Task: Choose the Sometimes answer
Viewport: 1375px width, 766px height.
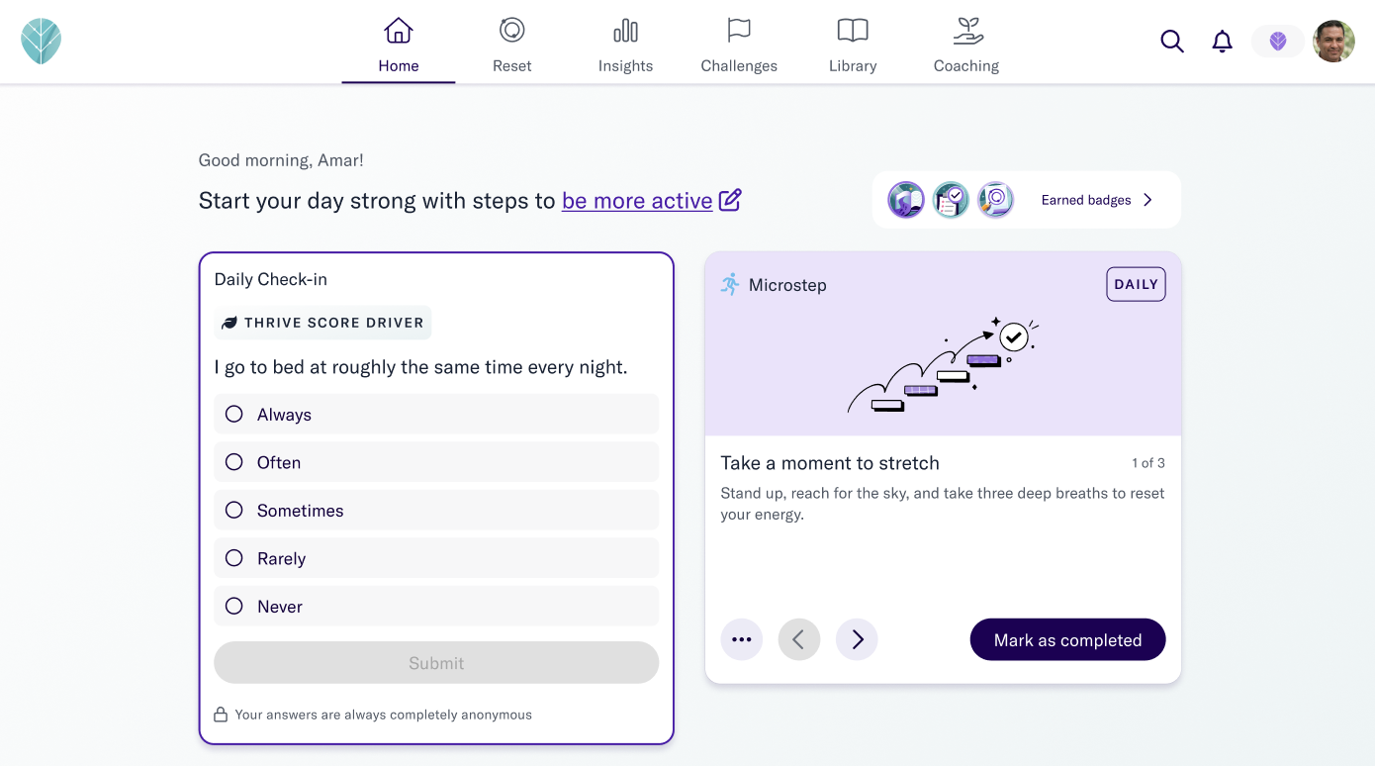Action: pyautogui.click(x=436, y=511)
